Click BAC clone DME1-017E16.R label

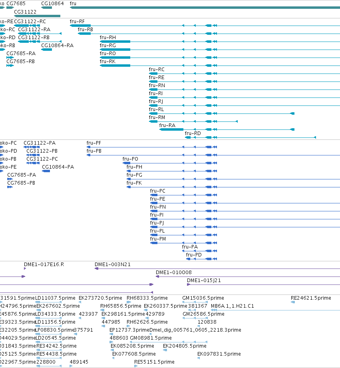44,264
